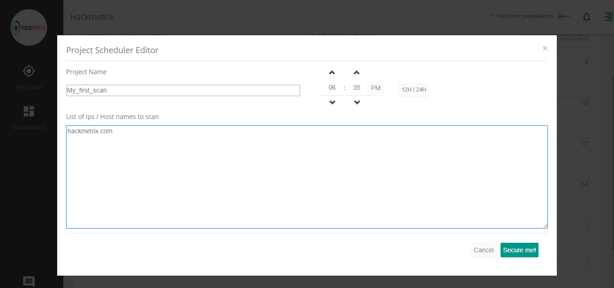Click the Hackmetrix logo in the sidebar
This screenshot has width=614, height=288.
(28, 27)
